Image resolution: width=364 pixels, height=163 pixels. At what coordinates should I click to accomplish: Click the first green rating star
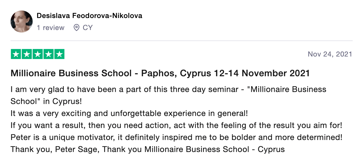click(16, 54)
